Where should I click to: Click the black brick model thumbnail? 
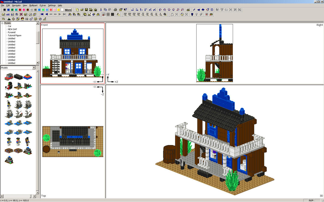coord(18,76)
